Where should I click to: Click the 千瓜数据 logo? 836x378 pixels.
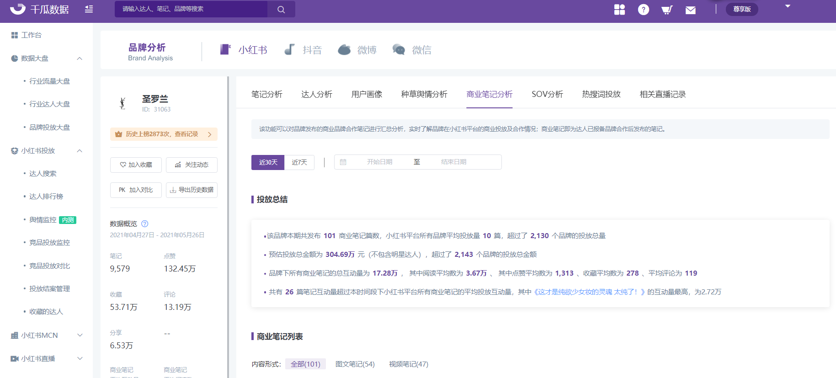click(x=39, y=9)
